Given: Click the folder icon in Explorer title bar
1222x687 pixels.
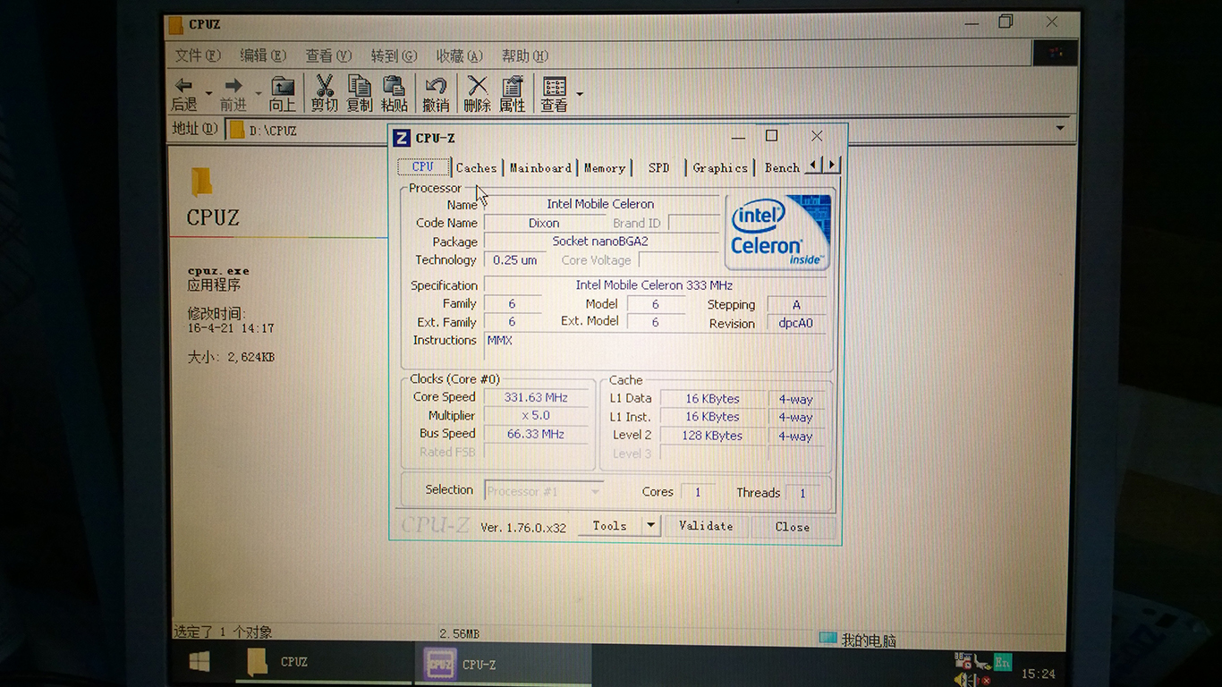Looking at the screenshot, I should [x=176, y=24].
